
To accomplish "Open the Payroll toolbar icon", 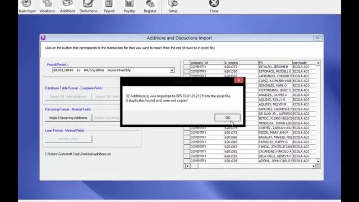I will (109, 6).
